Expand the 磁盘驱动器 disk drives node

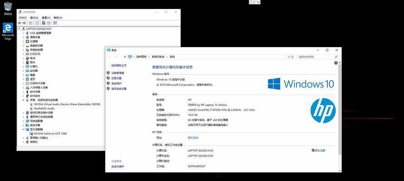[23, 45]
